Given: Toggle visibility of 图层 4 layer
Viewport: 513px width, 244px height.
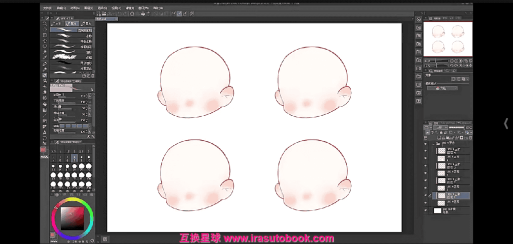Looking at the screenshot, I should [426, 151].
